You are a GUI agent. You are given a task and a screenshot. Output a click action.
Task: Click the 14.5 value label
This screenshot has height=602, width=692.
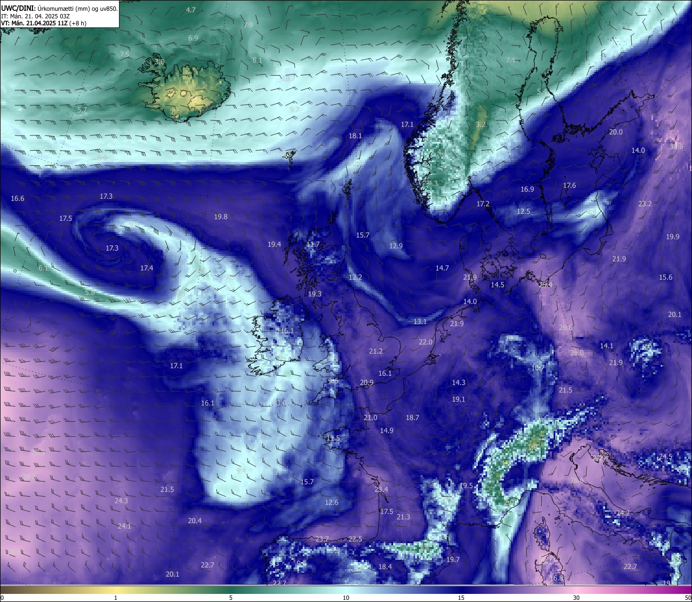point(497,285)
